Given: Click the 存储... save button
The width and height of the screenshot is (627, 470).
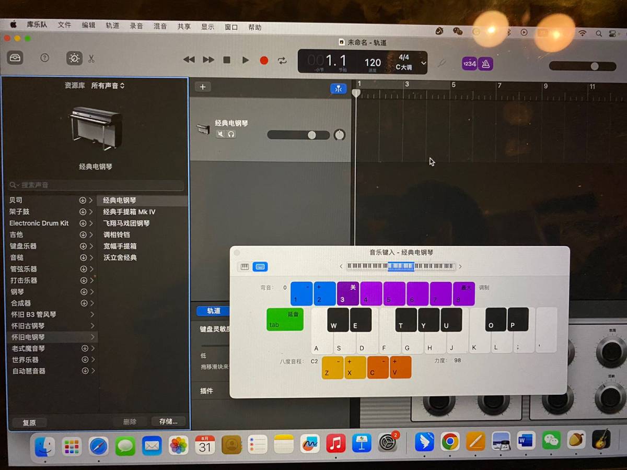Looking at the screenshot, I should click(x=169, y=421).
